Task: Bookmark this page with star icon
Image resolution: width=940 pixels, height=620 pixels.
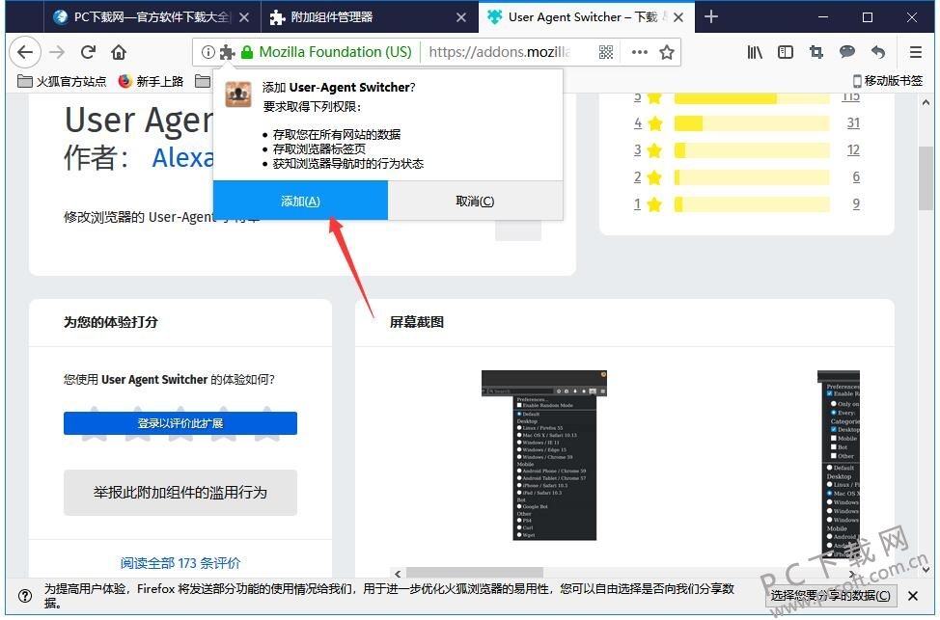Action: (x=667, y=53)
